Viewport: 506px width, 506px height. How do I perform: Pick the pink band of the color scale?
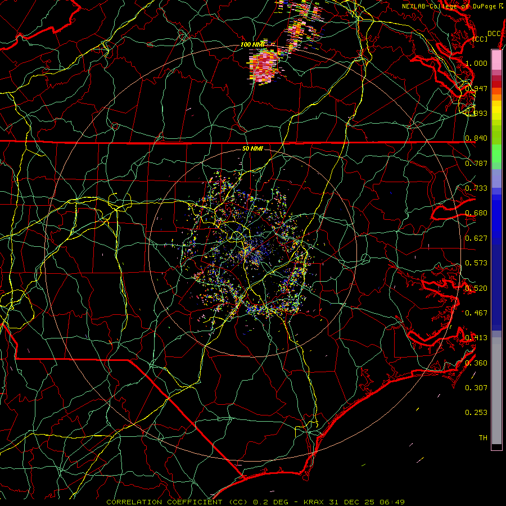[x=496, y=60]
